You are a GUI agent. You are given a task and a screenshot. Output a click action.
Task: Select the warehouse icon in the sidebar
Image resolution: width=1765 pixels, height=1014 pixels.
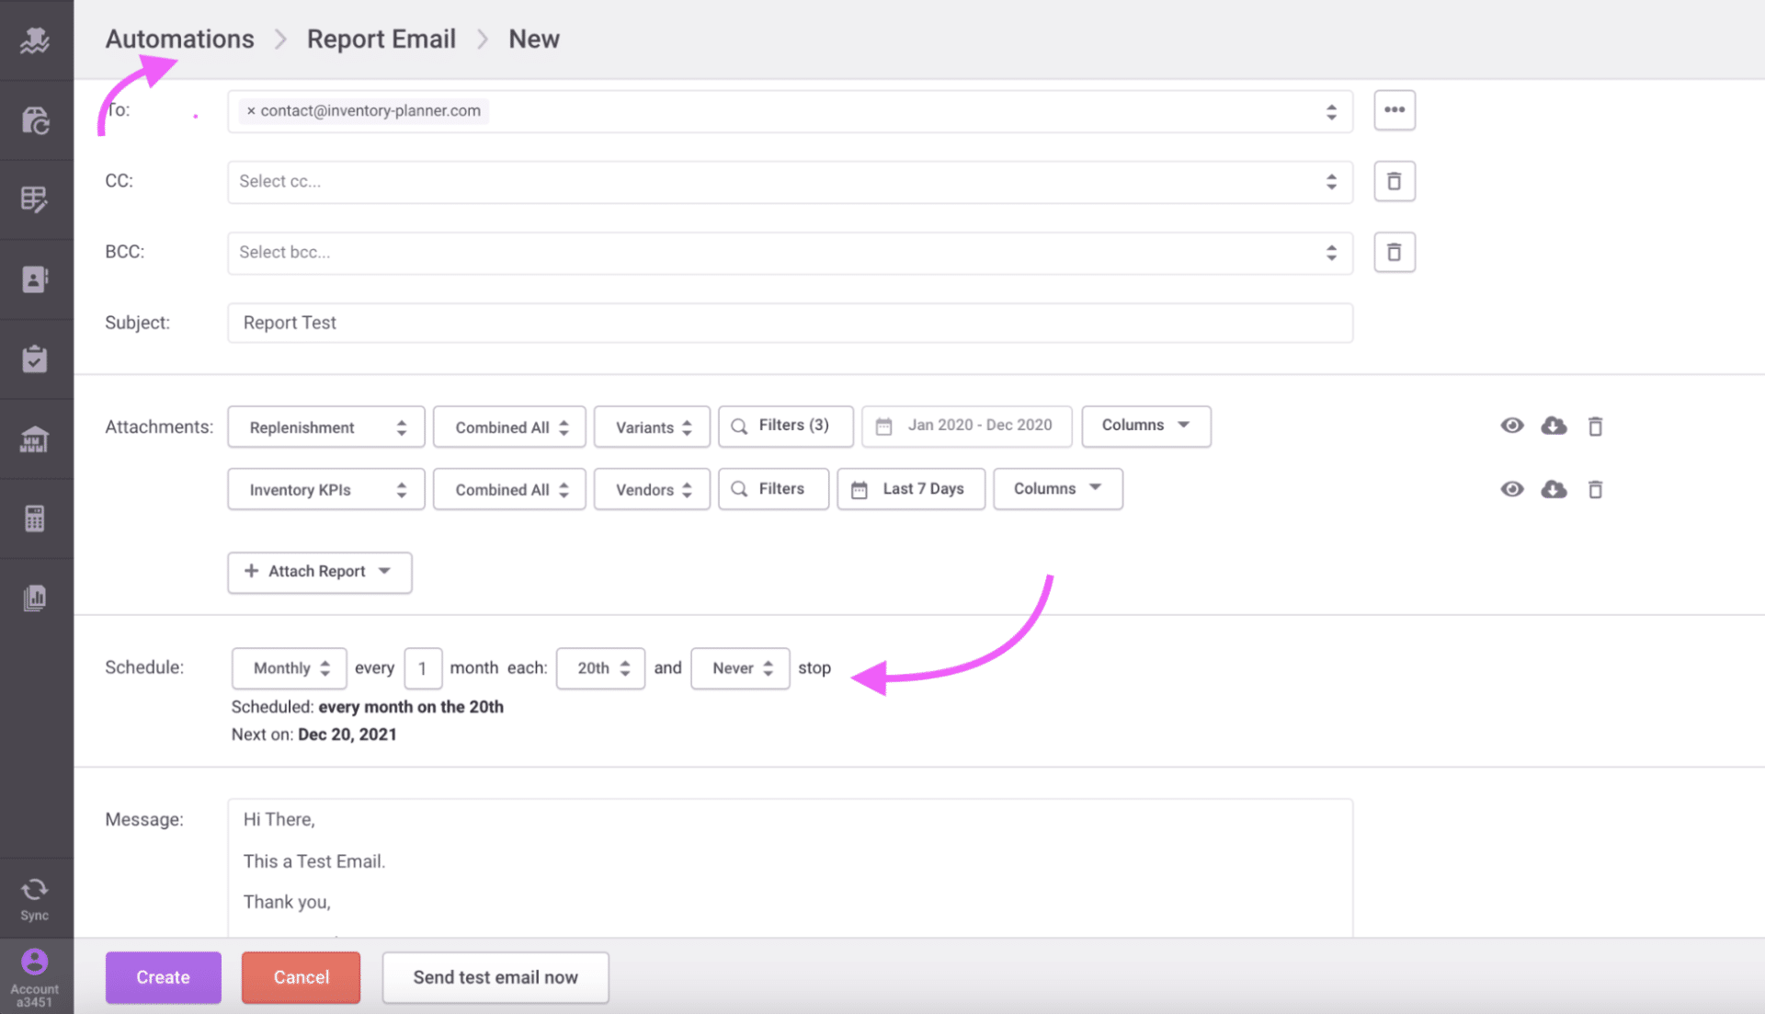36,439
